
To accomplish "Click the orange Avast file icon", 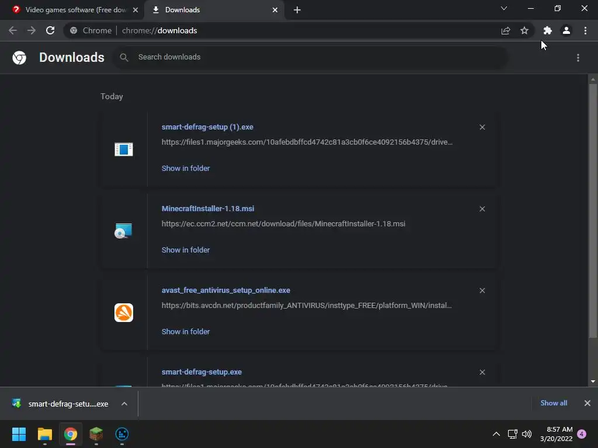I will pyautogui.click(x=124, y=313).
